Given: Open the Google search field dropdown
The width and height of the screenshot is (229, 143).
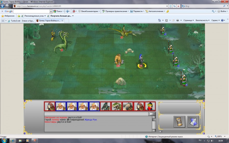Looking at the screenshot, I should (x=51, y=11).
